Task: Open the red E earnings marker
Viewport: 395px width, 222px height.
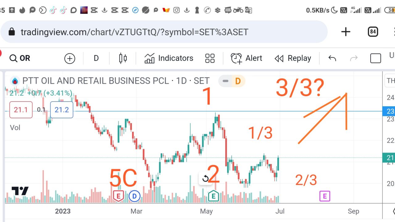Action: 118,196
